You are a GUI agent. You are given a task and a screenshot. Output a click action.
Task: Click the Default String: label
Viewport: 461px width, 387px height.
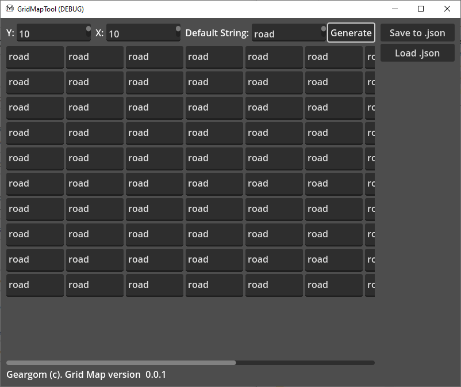pos(217,33)
